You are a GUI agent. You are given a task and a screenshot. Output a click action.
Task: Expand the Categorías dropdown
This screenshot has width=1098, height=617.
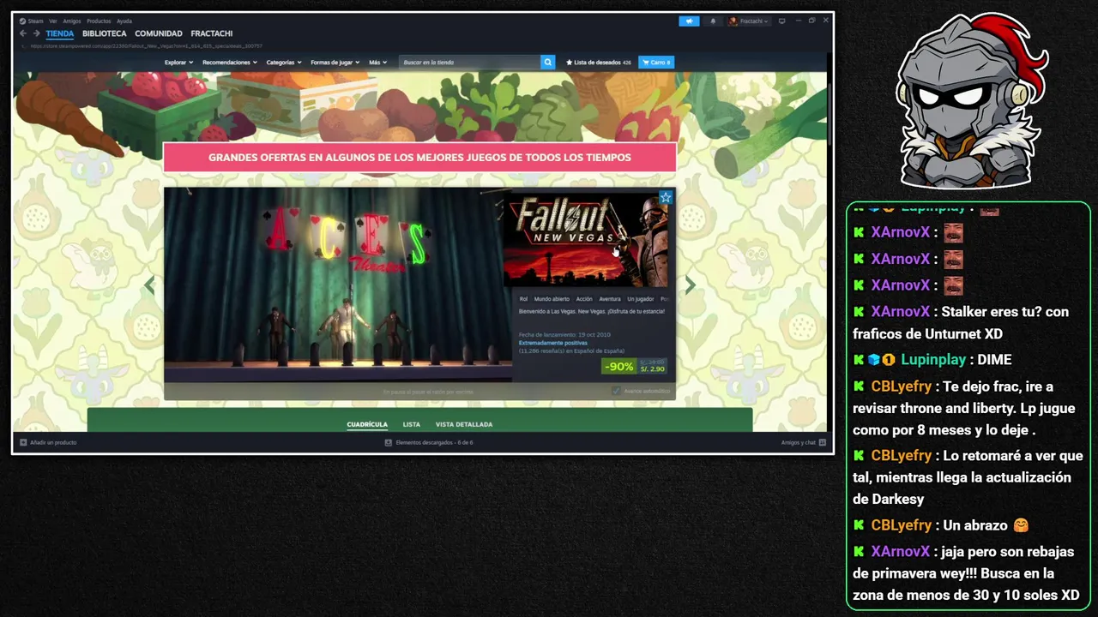click(x=284, y=63)
